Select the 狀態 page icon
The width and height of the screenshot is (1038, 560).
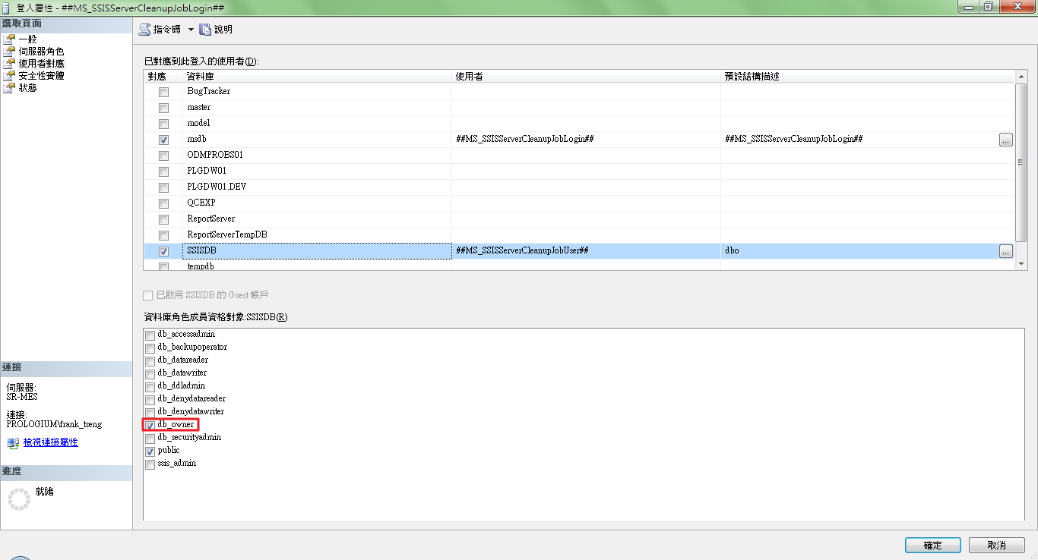pos(9,88)
